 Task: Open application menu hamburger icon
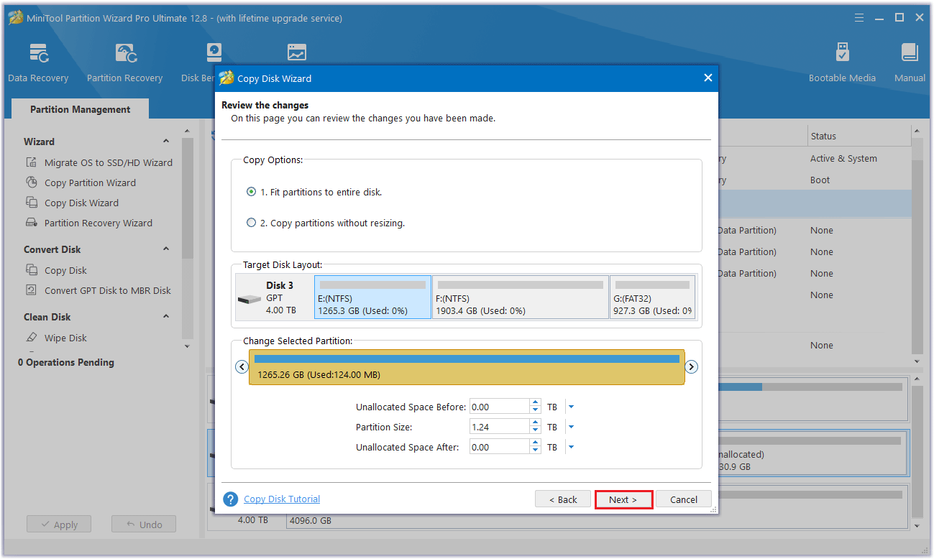point(860,17)
